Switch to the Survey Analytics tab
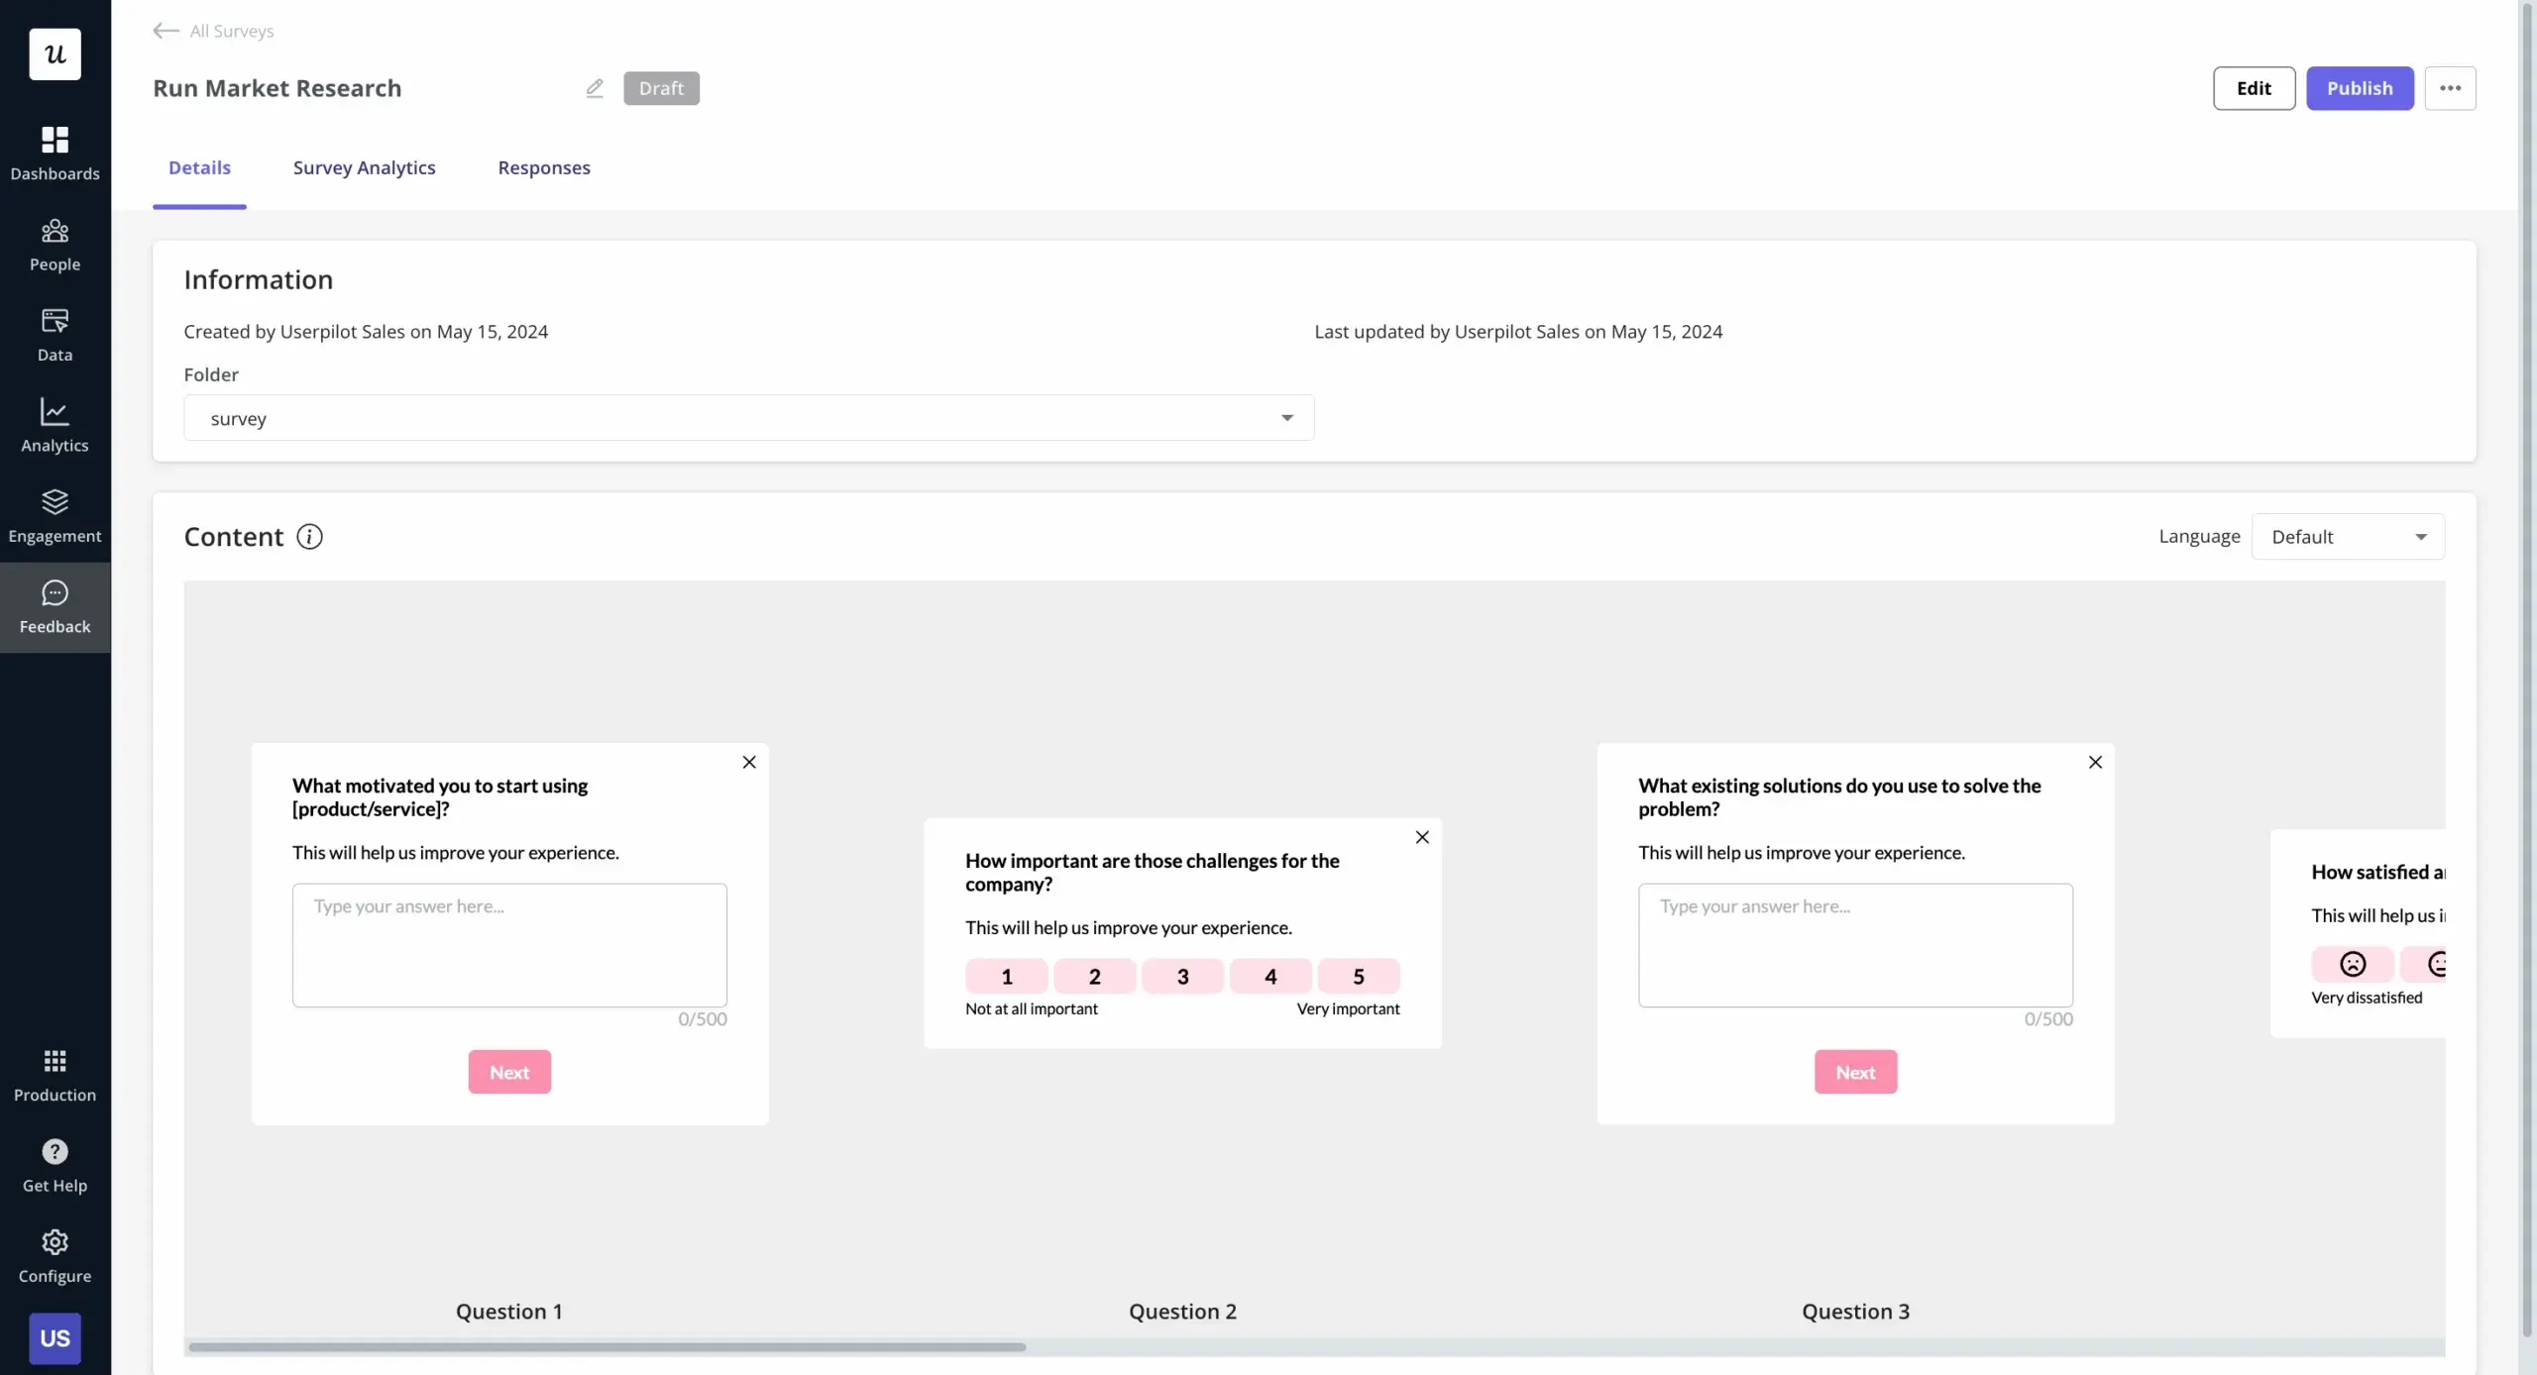 pos(364,167)
